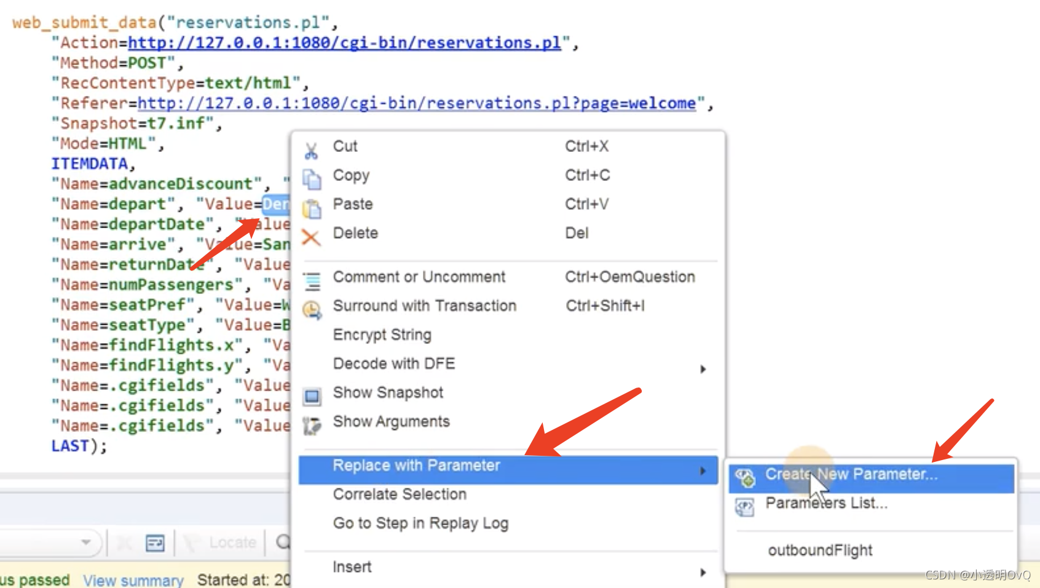Open the Action reservations.pl URL link
The height and width of the screenshot is (588, 1040).
click(x=344, y=42)
